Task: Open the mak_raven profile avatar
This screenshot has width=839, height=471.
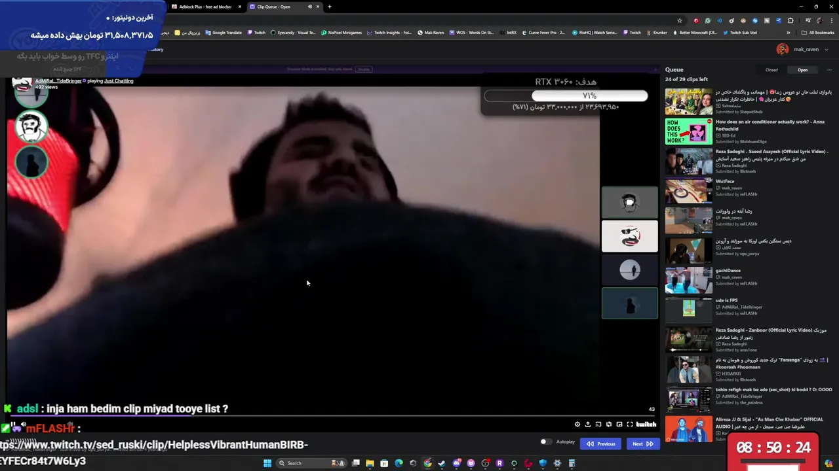Action: (x=783, y=49)
